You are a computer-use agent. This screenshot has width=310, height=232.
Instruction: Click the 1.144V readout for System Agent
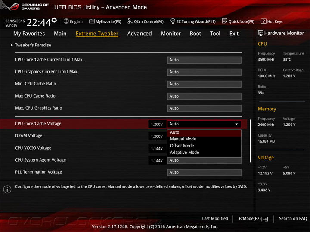tap(157, 161)
